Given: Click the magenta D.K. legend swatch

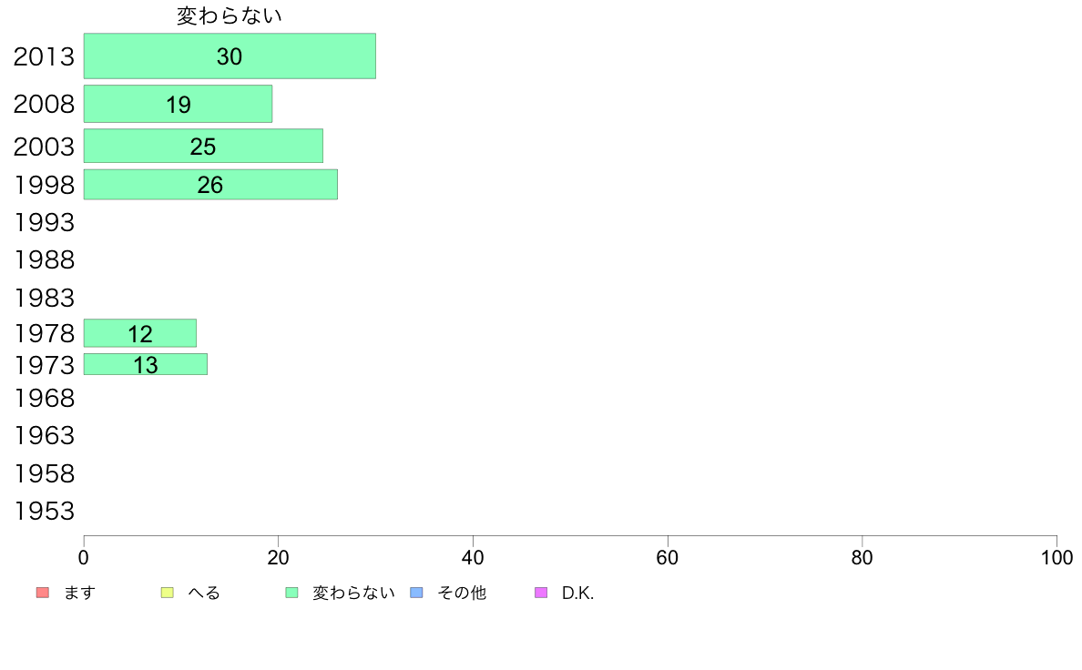Looking at the screenshot, I should 541,593.
